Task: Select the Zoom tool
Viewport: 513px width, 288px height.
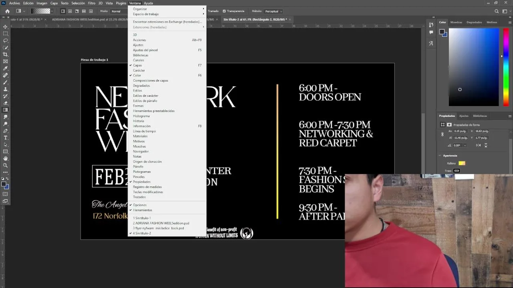Action: [6, 165]
